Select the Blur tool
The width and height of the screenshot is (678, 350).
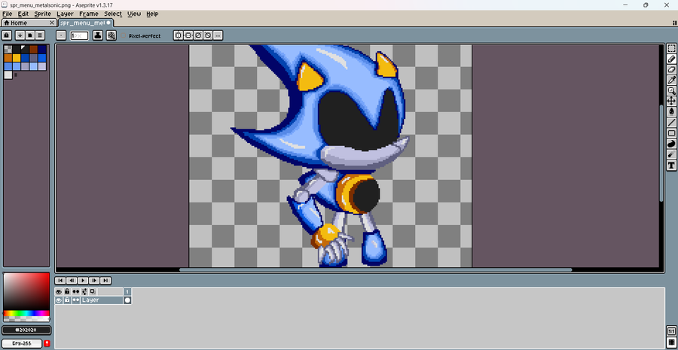(x=671, y=154)
